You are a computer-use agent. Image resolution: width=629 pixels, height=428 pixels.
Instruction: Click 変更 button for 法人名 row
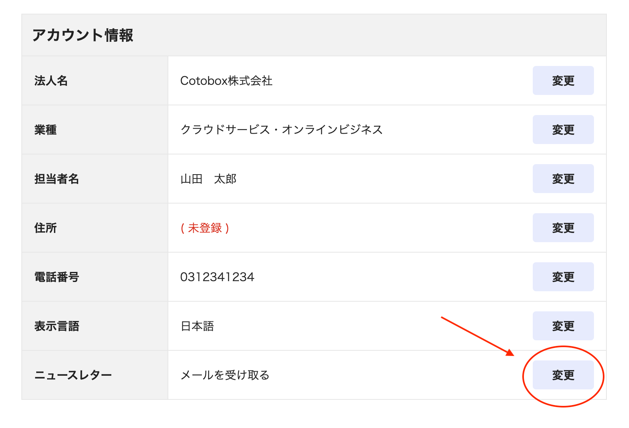tap(563, 80)
